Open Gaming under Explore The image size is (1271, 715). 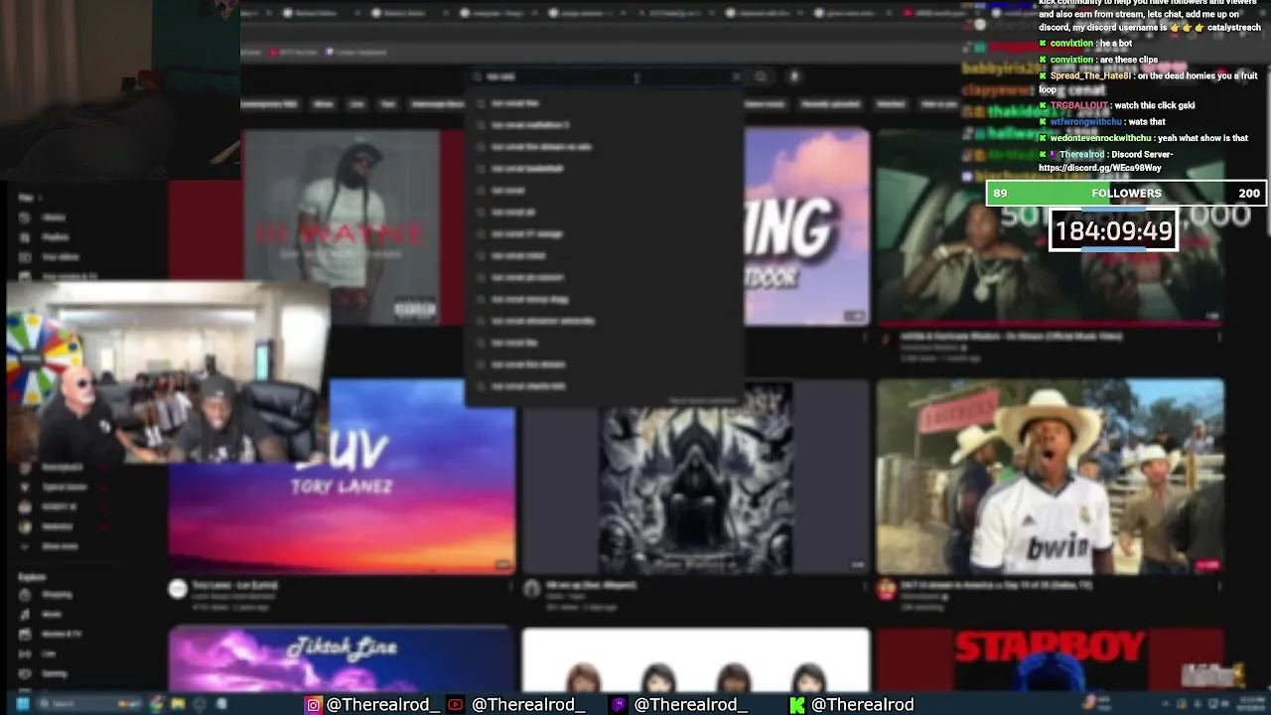click(x=55, y=674)
